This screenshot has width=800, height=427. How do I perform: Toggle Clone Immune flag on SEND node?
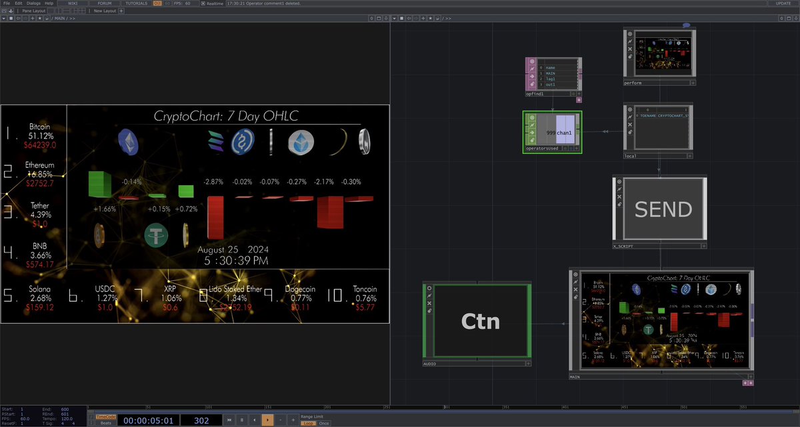click(619, 189)
